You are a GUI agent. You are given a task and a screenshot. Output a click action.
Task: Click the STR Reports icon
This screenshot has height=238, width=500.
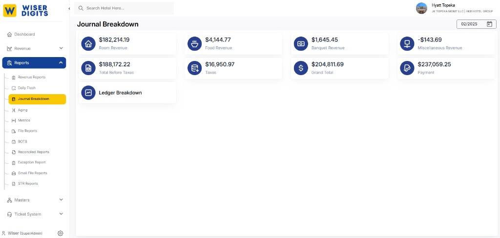(14, 184)
